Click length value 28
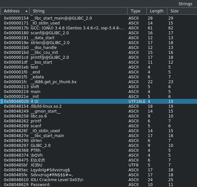The width and height of the screenshot is (197, 187). point(150,18)
